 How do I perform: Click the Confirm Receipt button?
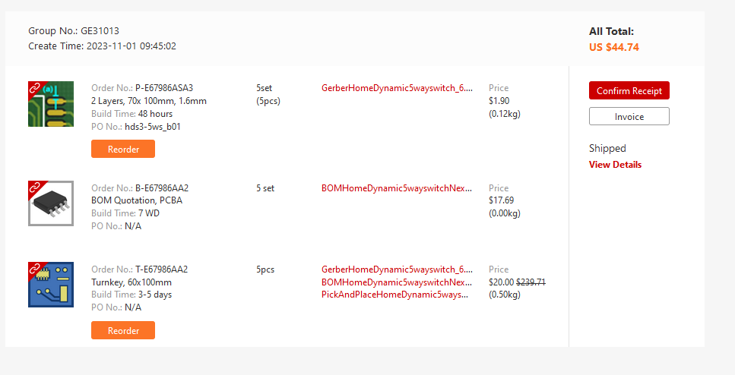point(629,90)
